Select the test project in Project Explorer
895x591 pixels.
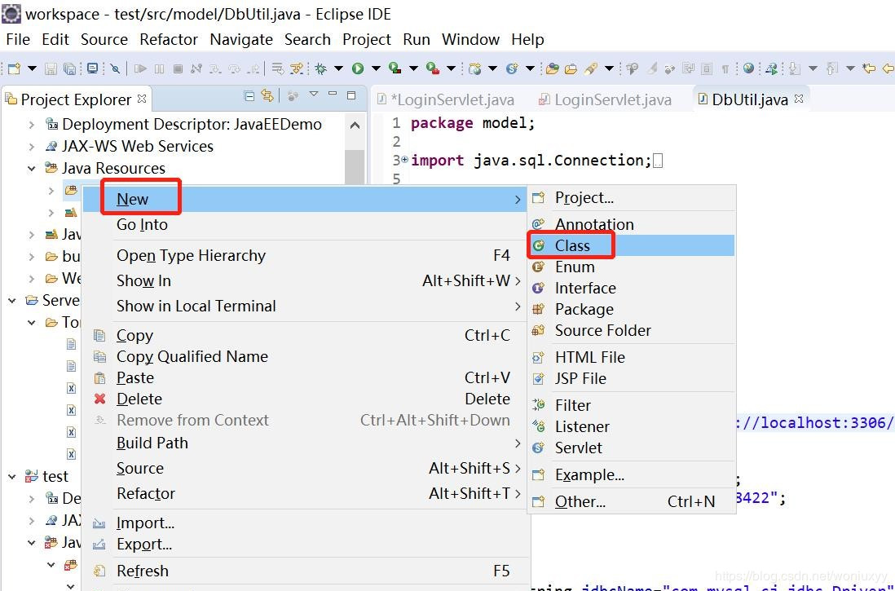click(55, 476)
